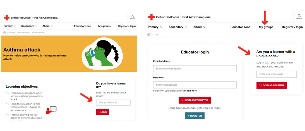Image resolution: width=305 pixels, height=131 pixels.
Task: Click the home icon in the Asthma attack breadcrumb
Action: pyautogui.click(x=5, y=32)
